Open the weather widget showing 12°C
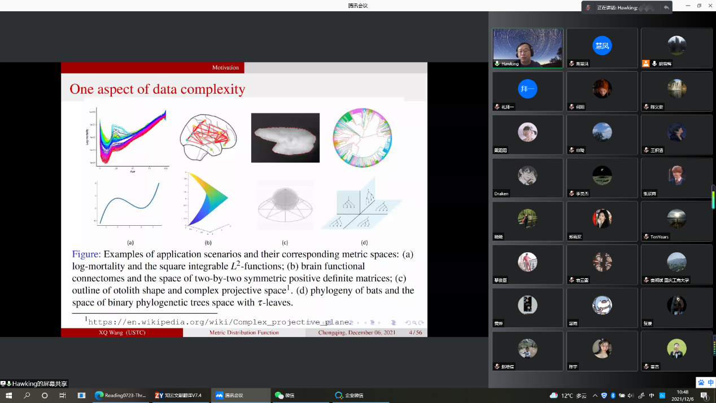The width and height of the screenshot is (716, 403). tap(567, 396)
